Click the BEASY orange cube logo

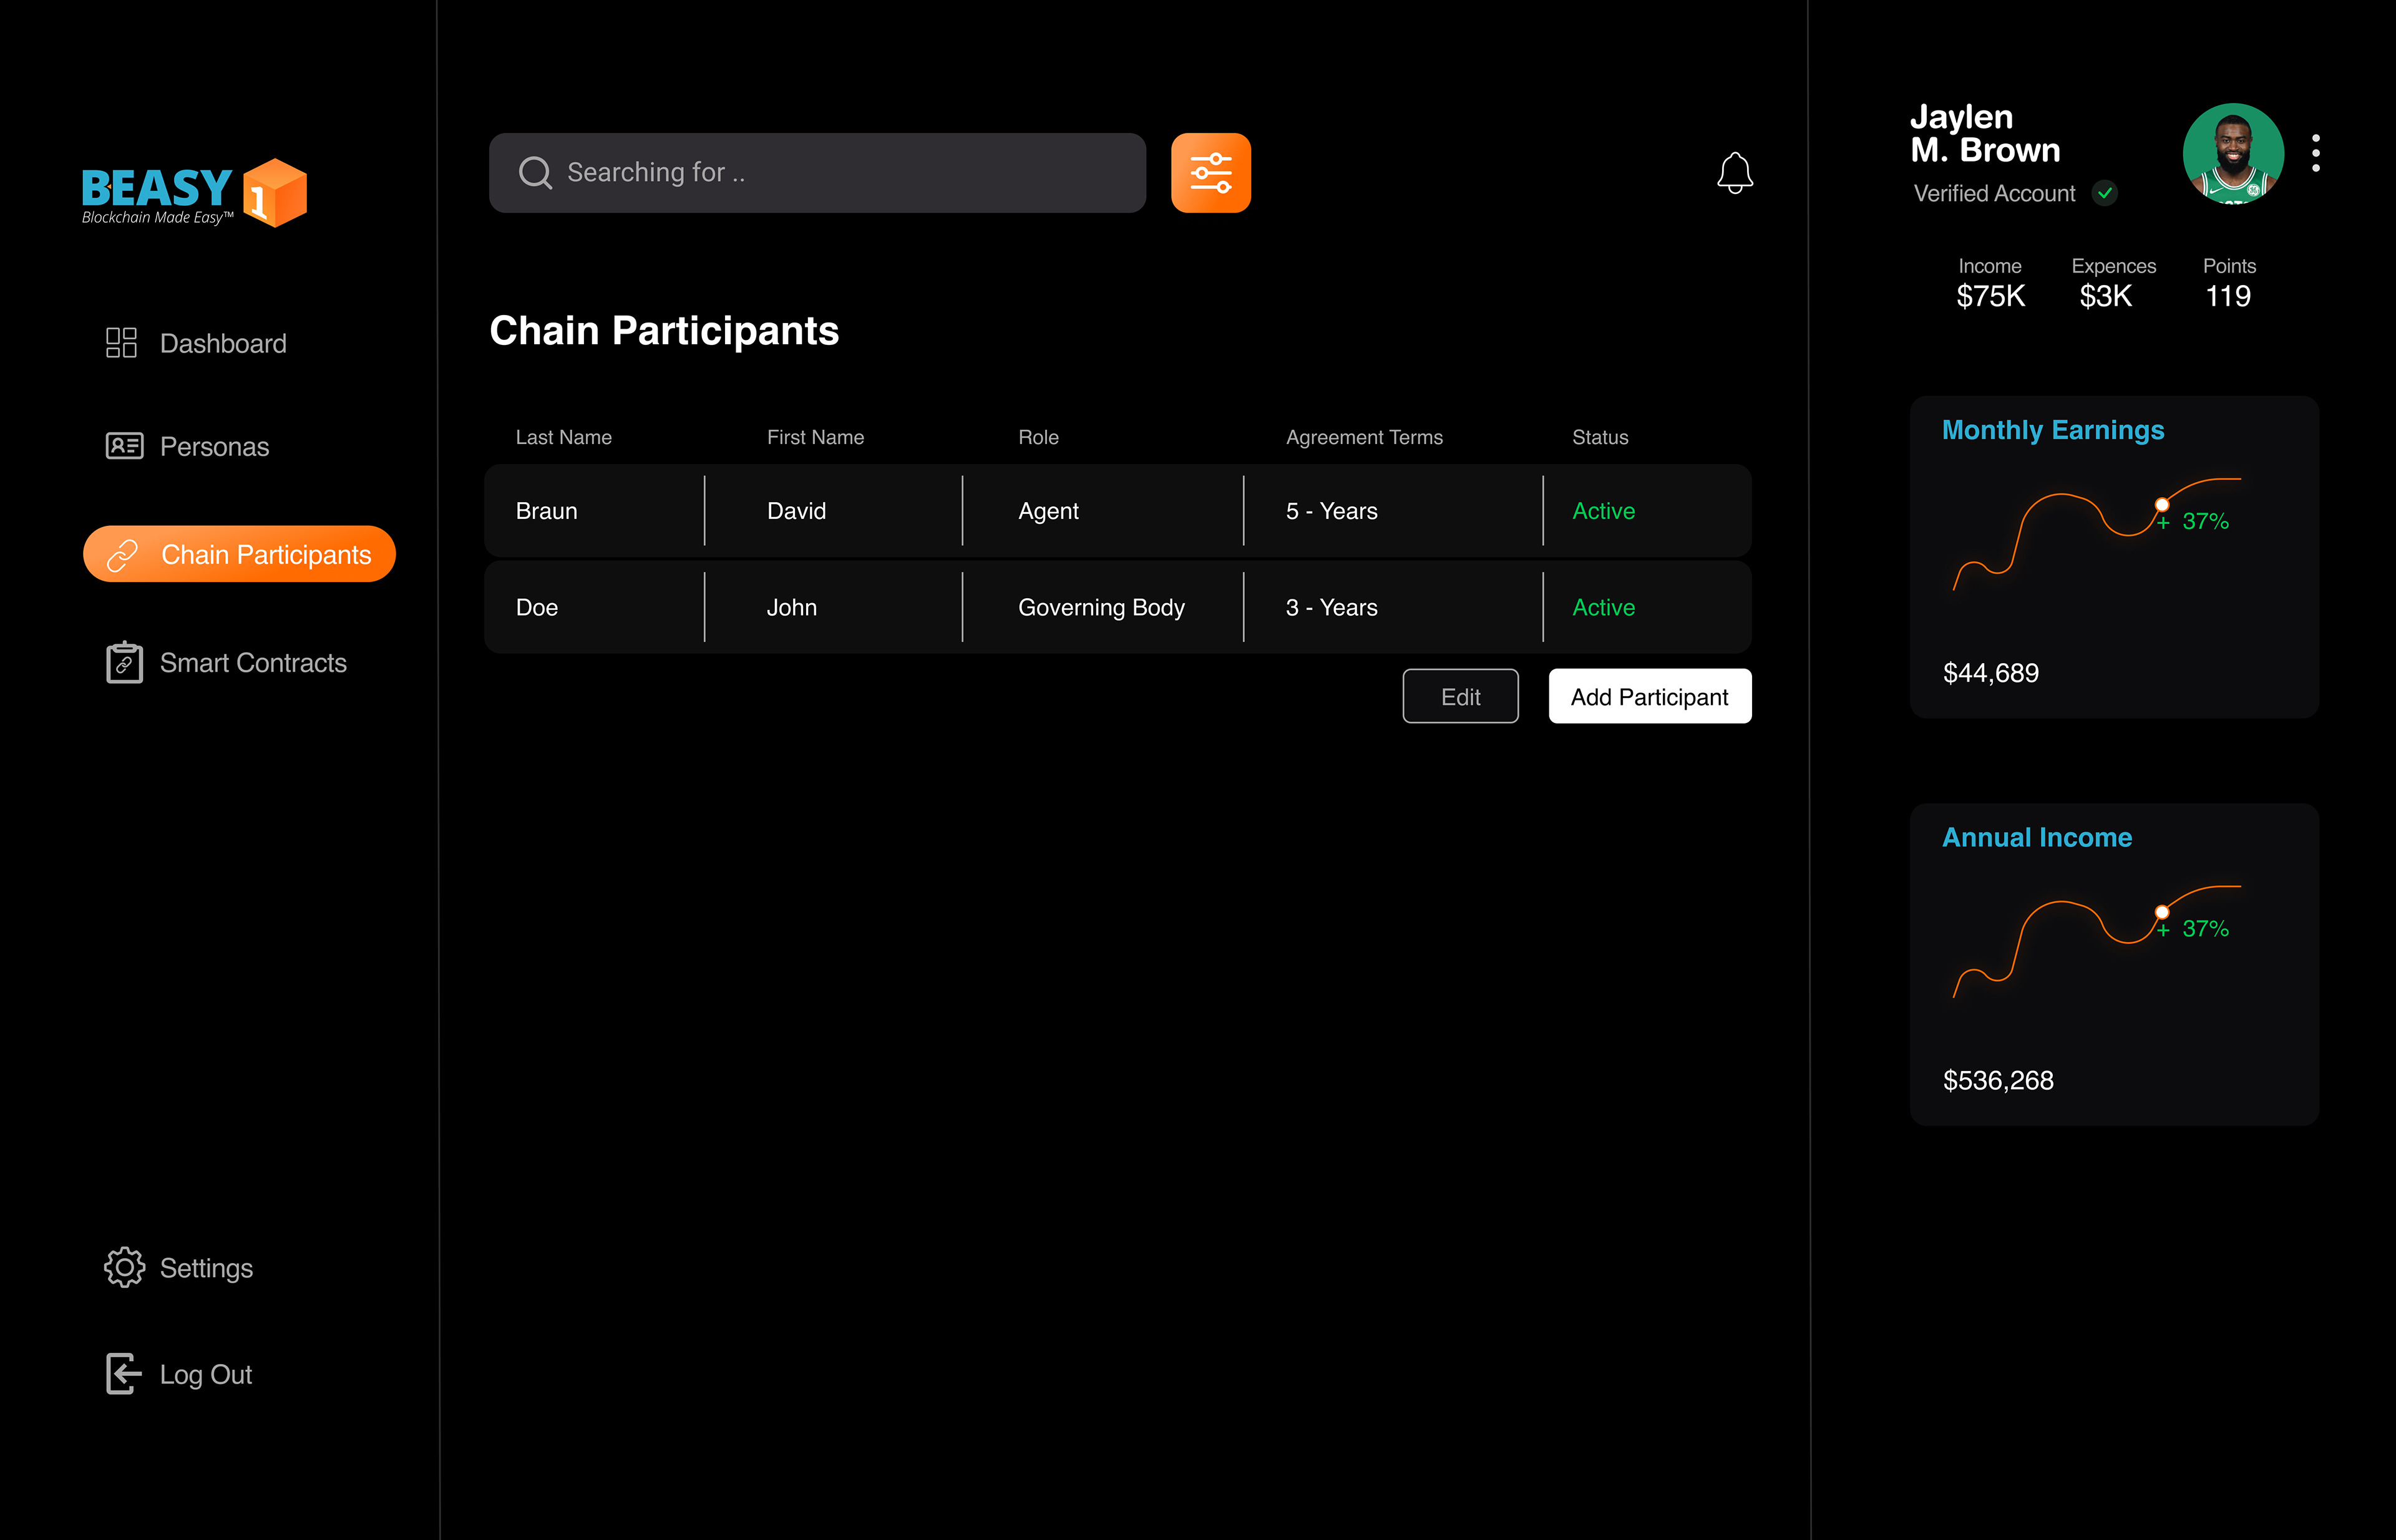[275, 193]
